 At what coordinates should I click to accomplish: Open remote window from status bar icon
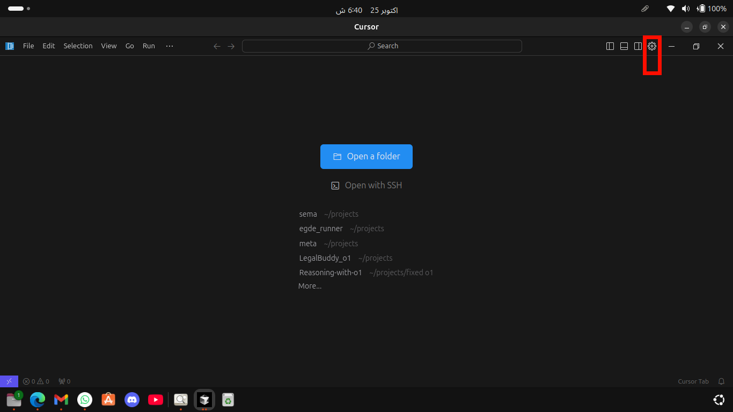click(x=9, y=381)
